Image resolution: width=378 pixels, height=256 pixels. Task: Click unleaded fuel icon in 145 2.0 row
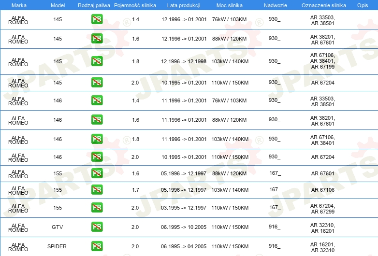point(97,83)
